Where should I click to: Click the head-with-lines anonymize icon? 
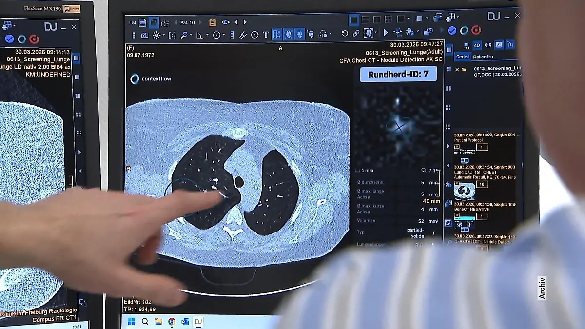(311, 35)
